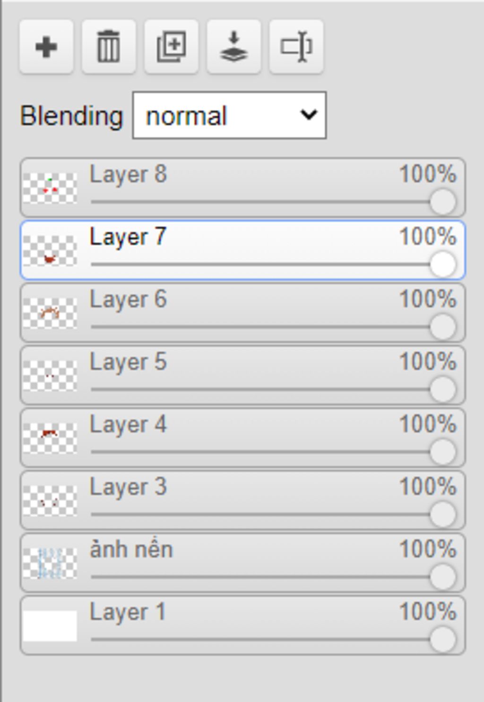484x702 pixels.
Task: Click the duplicate layer icon
Action: coord(171,47)
